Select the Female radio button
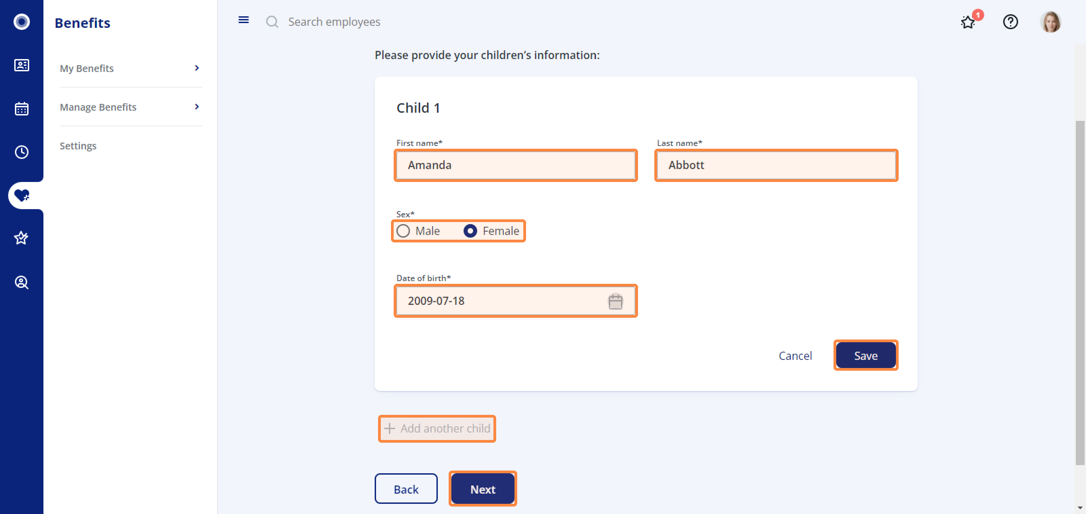 point(470,231)
